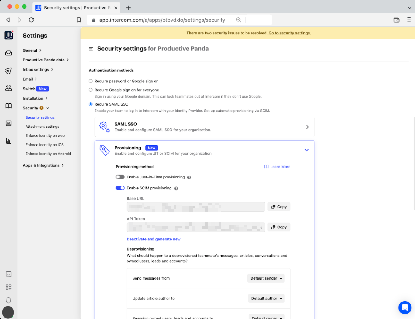Expand the SAML SSO panel chevron
The width and height of the screenshot is (415, 319).
(307, 127)
